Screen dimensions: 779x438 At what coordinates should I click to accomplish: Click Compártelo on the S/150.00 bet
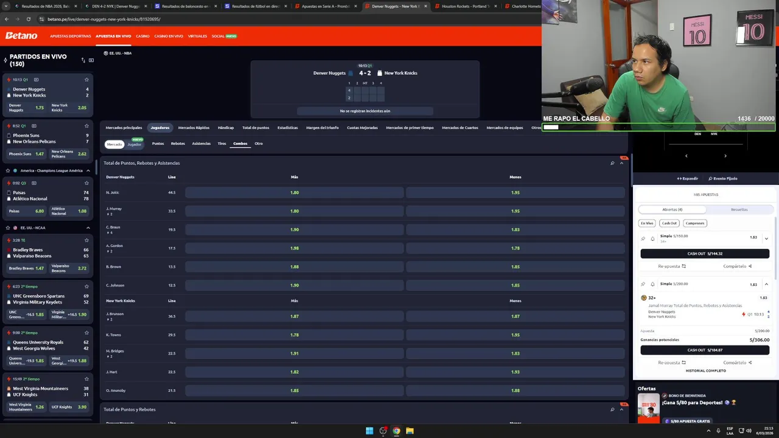[738, 266]
